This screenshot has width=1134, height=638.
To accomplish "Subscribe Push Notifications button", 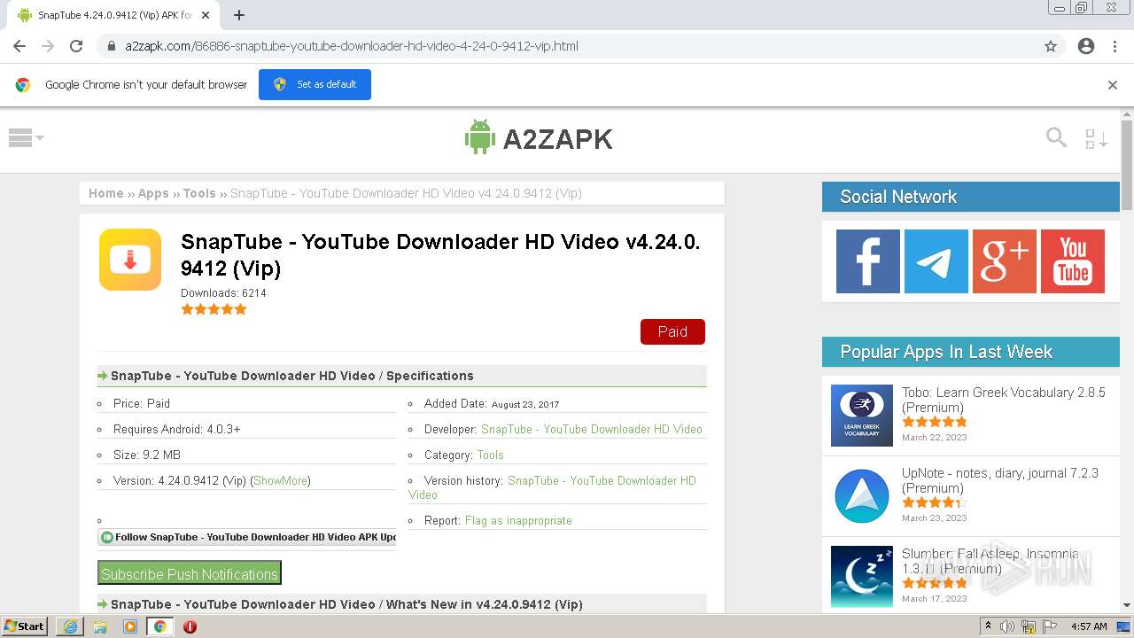I will (x=190, y=573).
